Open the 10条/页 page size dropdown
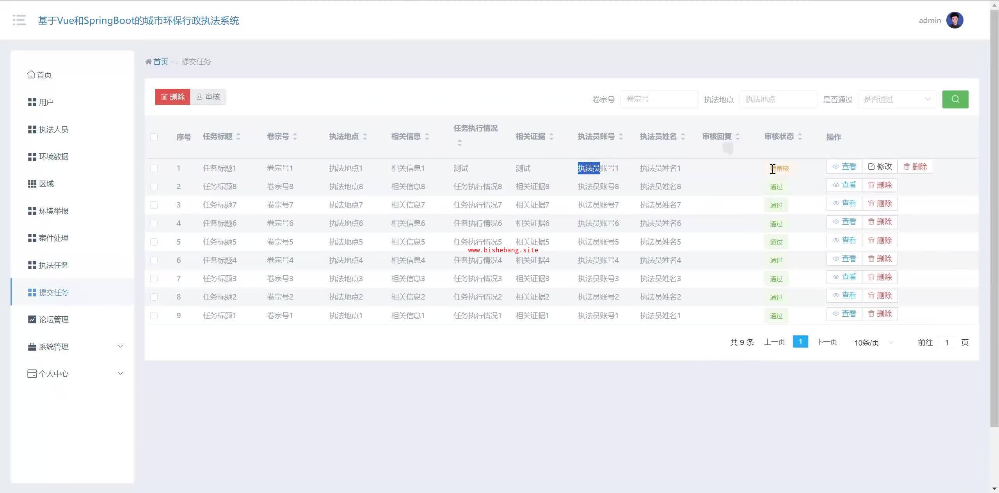This screenshot has height=493, width=999. click(873, 342)
